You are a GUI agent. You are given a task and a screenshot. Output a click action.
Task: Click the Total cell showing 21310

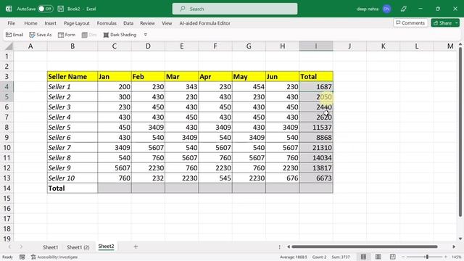click(x=316, y=148)
